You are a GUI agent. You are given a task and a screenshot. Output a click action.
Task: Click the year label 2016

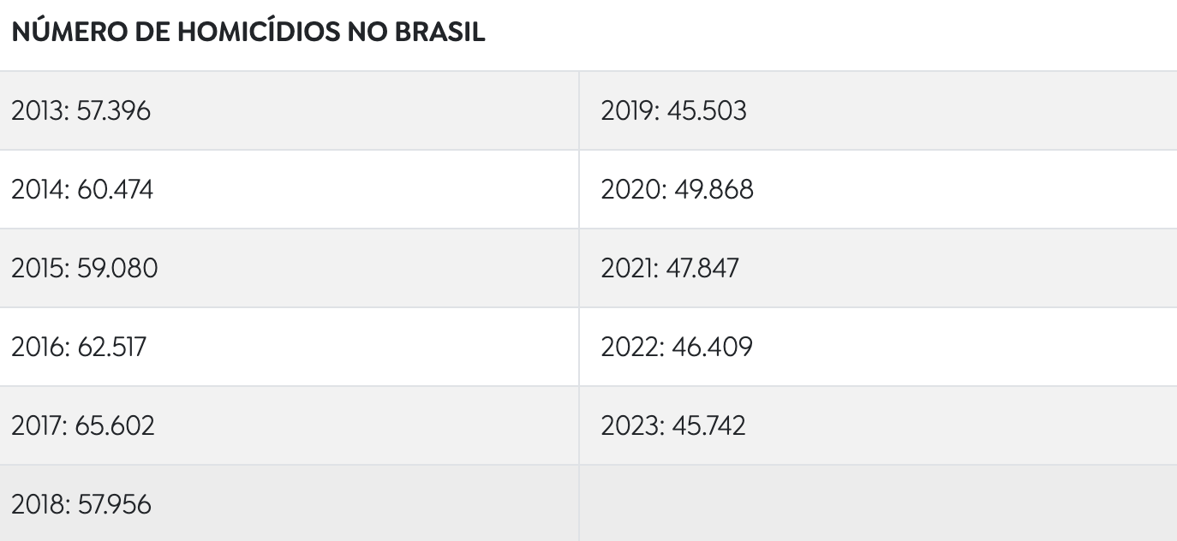click(39, 347)
